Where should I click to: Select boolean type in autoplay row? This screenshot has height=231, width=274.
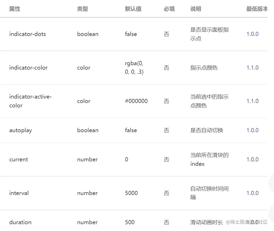pos(88,130)
